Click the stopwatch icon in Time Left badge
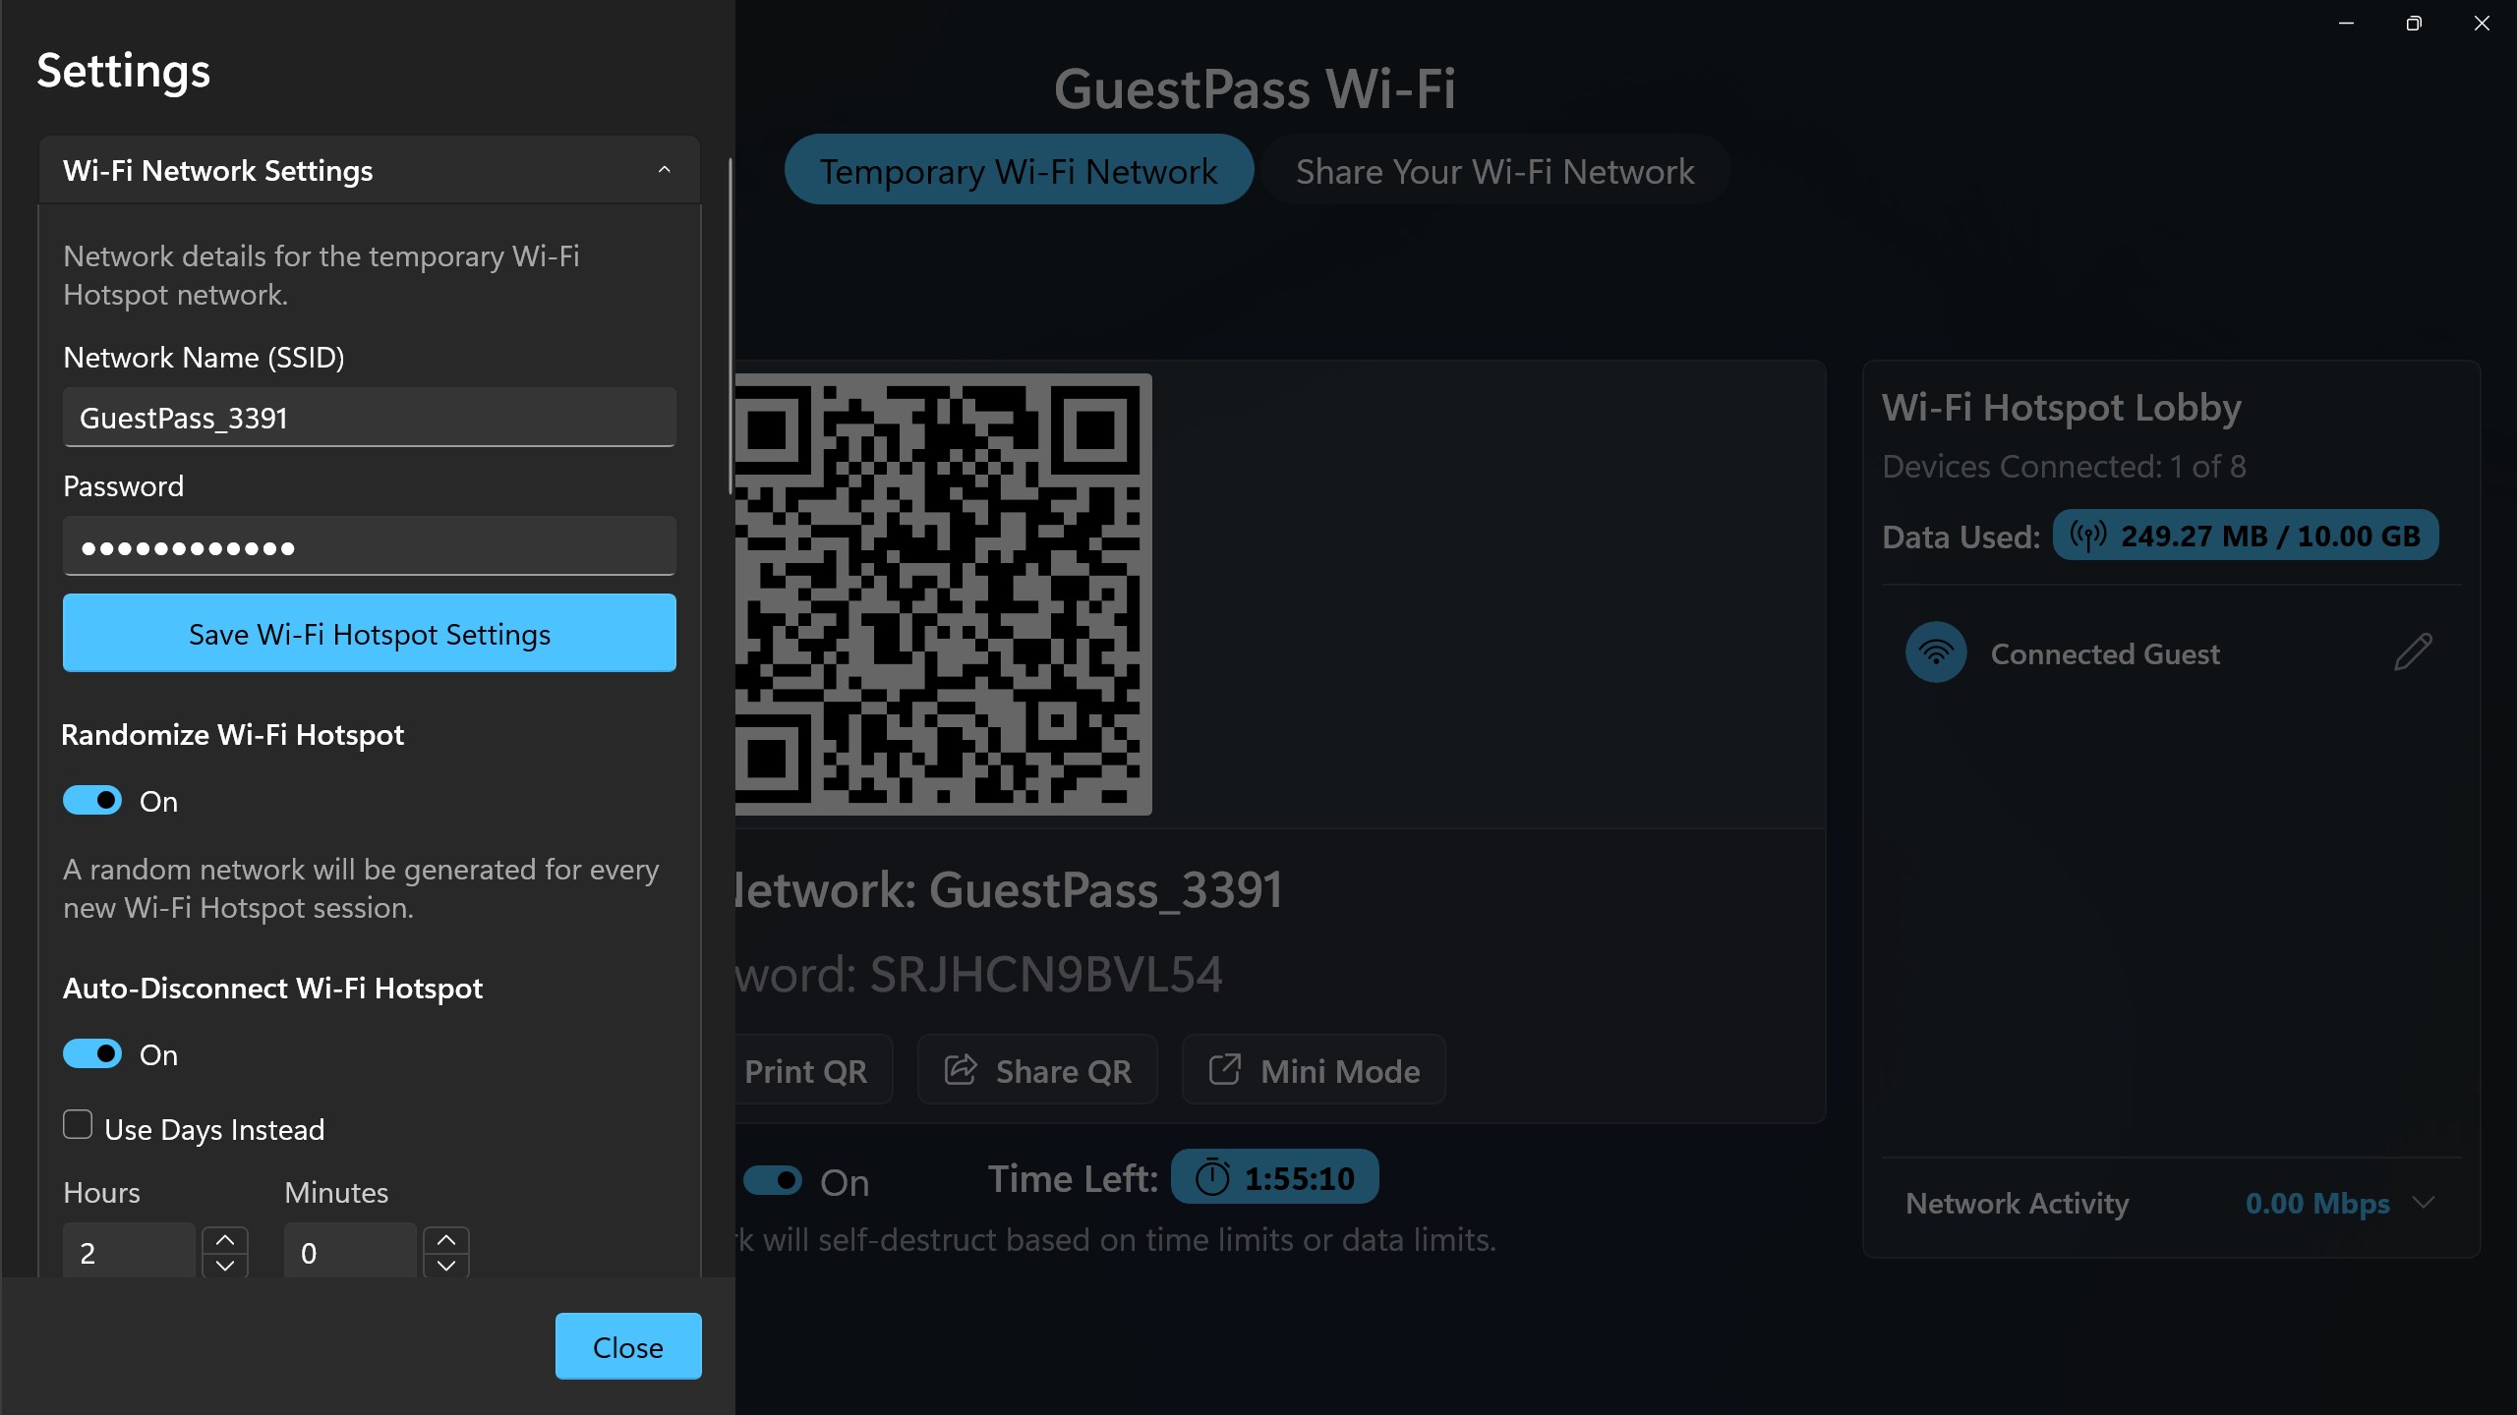 pos(1212,1177)
